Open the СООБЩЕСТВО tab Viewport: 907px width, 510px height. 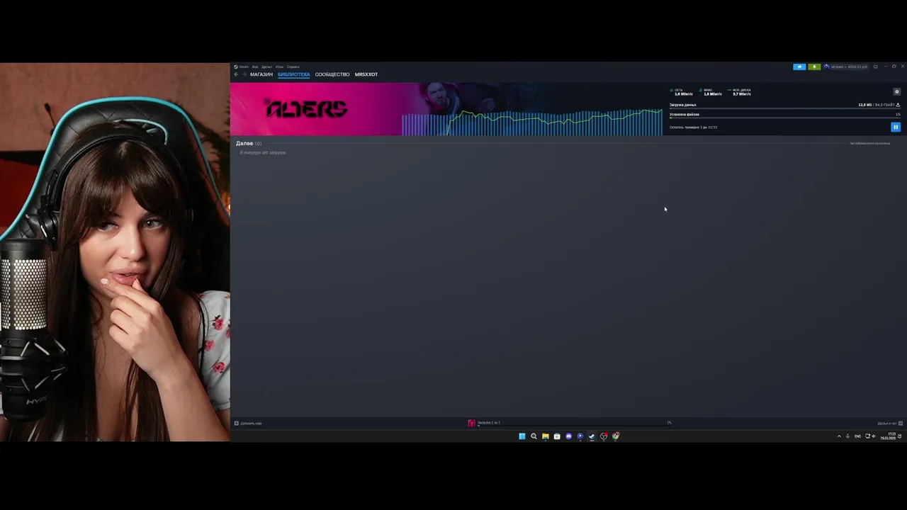pyautogui.click(x=332, y=74)
